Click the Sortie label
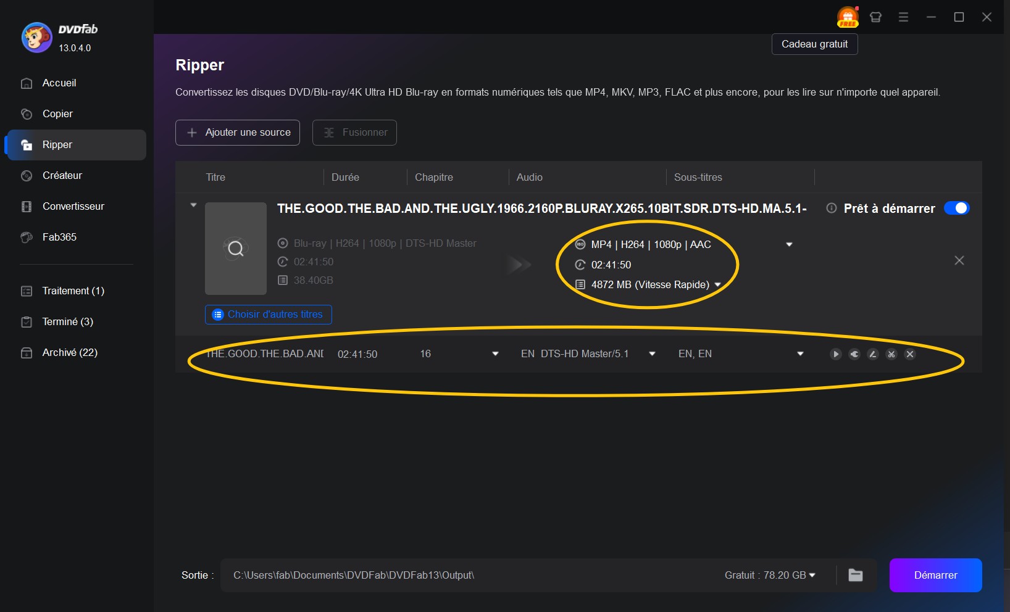Viewport: 1010px width, 612px height. [x=198, y=575]
